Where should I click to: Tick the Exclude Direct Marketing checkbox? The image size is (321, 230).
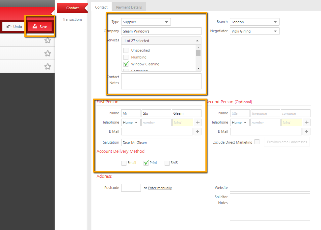coord(257,142)
